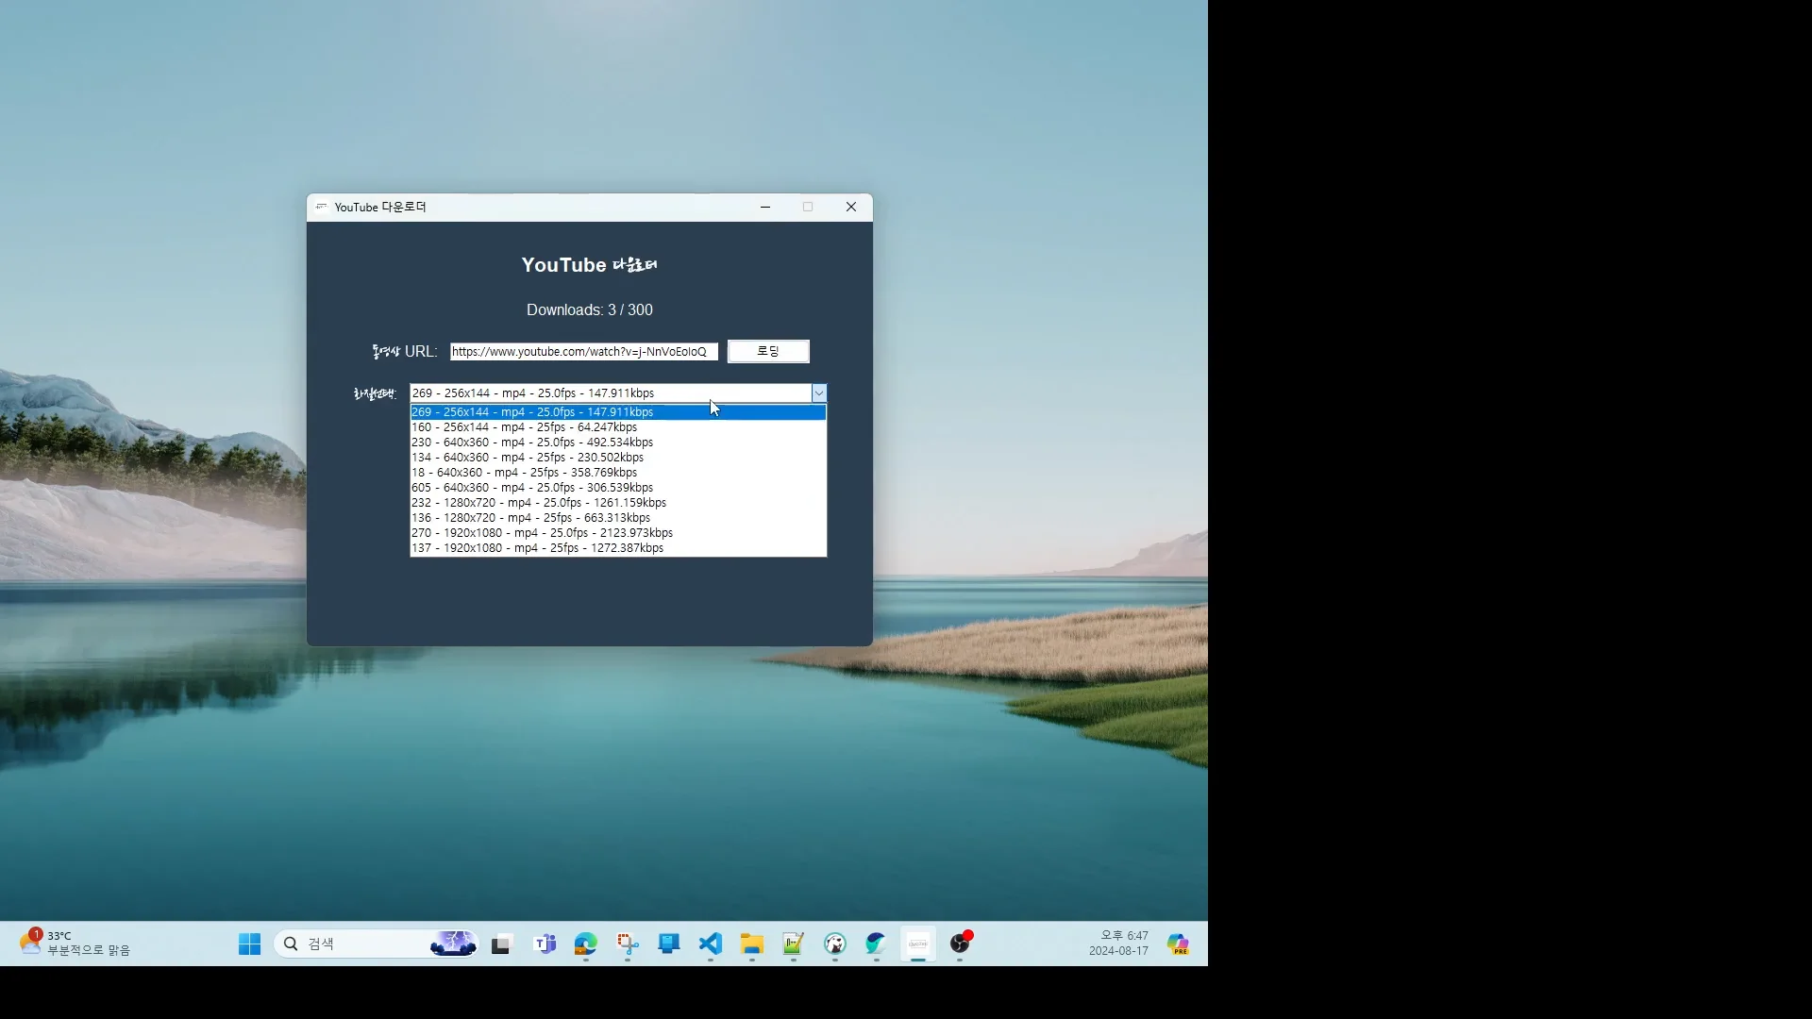The image size is (1812, 1019).
Task: Open Snipping Tool in the taskbar
Action: (x=628, y=944)
